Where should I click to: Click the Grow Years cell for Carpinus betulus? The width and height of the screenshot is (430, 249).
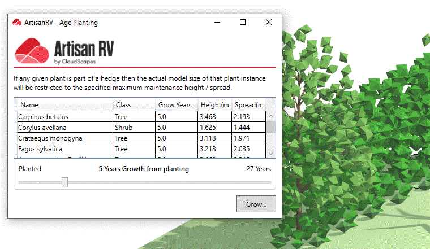point(176,117)
